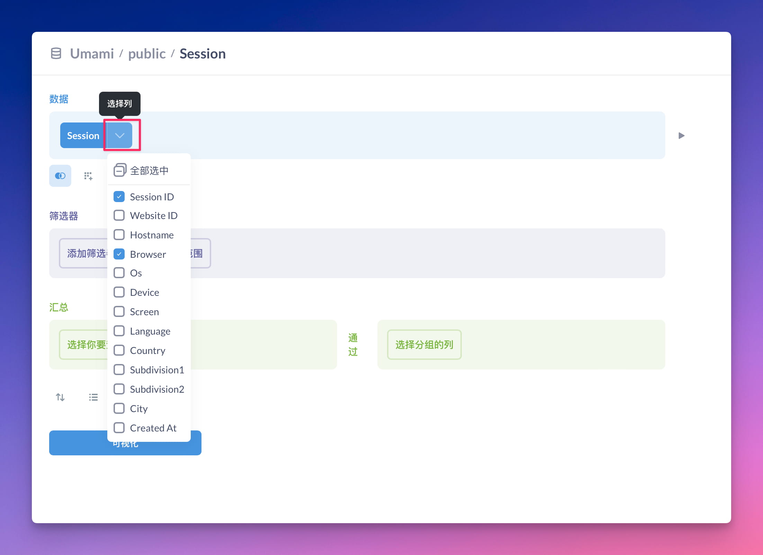Viewport: 763px width, 555px height.
Task: Click the sort arrows icon
Action: point(60,397)
